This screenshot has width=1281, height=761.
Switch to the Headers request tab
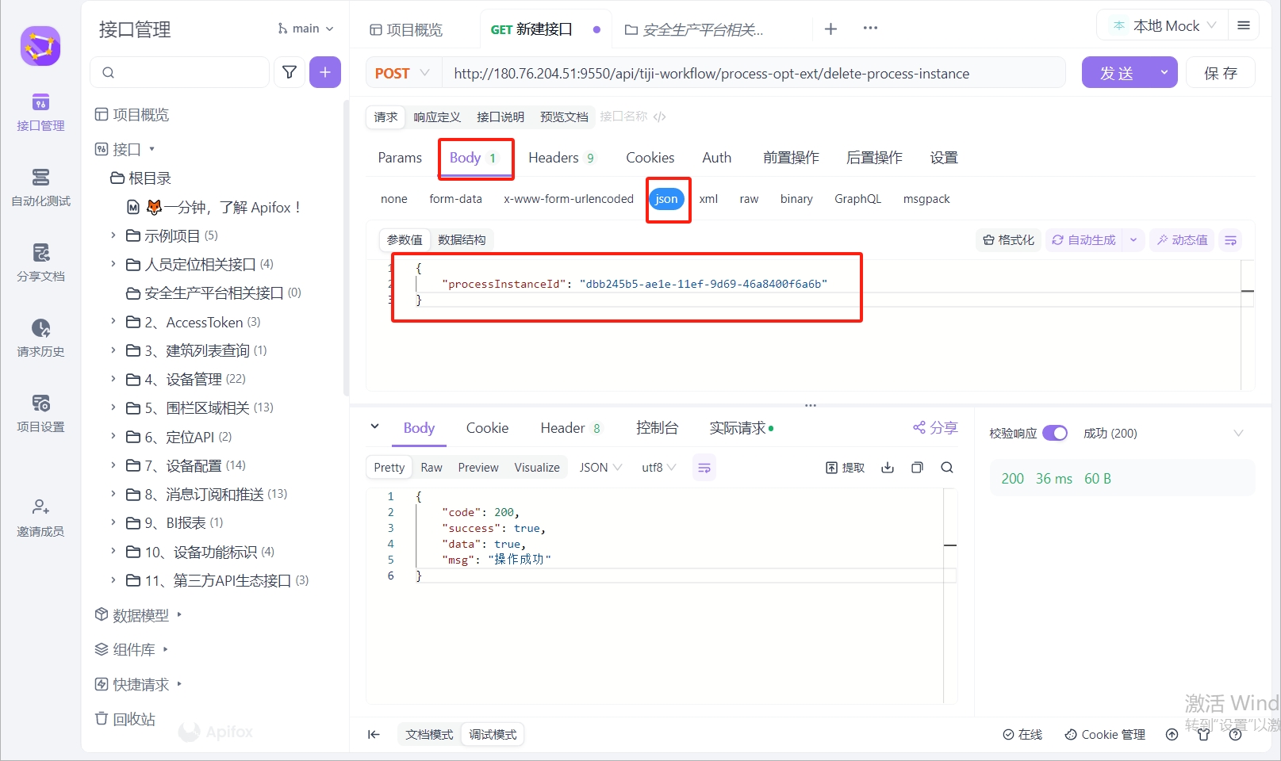561,158
